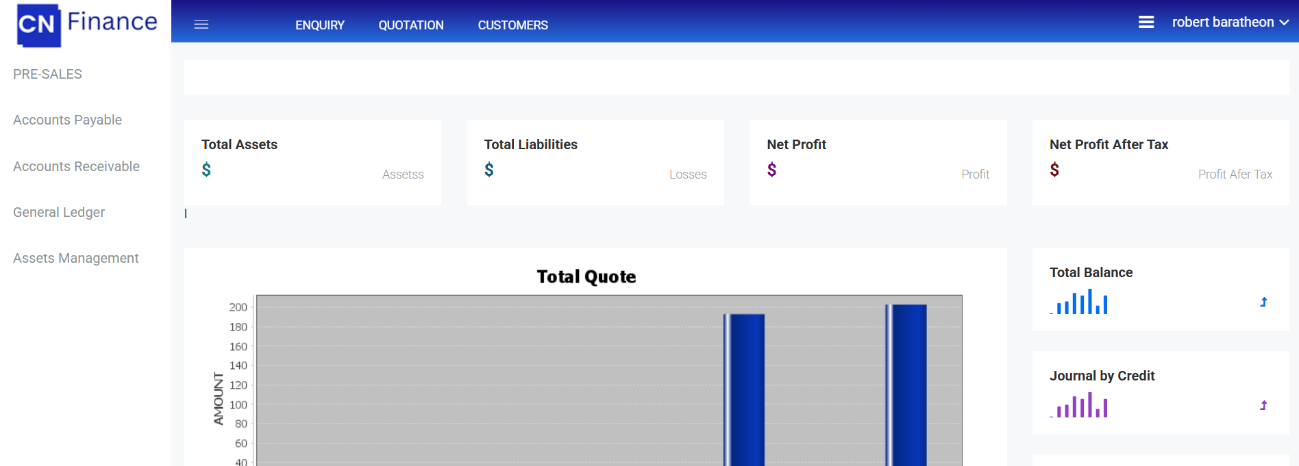
Task: Click the CN Finance logo
Action: pos(86,25)
